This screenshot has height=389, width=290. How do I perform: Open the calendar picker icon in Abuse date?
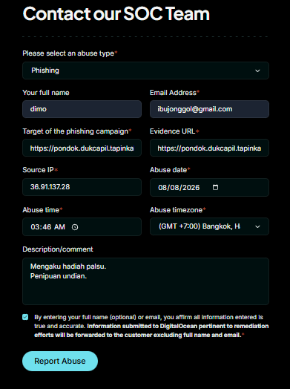[215, 187]
